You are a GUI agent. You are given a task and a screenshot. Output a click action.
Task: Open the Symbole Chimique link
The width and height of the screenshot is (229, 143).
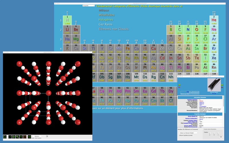[192, 100]
